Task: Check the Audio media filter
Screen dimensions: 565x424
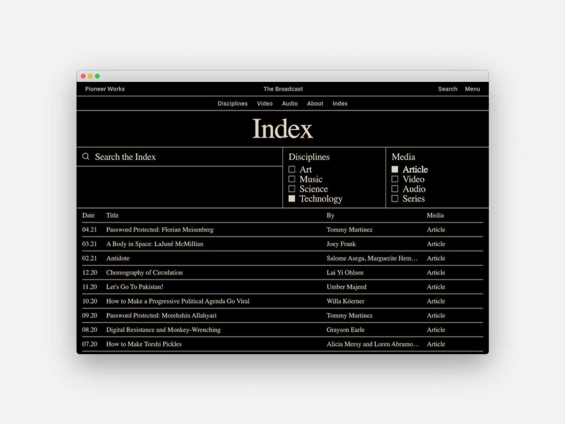Action: click(x=395, y=188)
